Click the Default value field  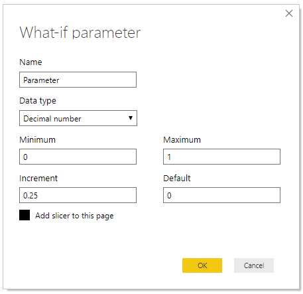pyautogui.click(x=221, y=195)
